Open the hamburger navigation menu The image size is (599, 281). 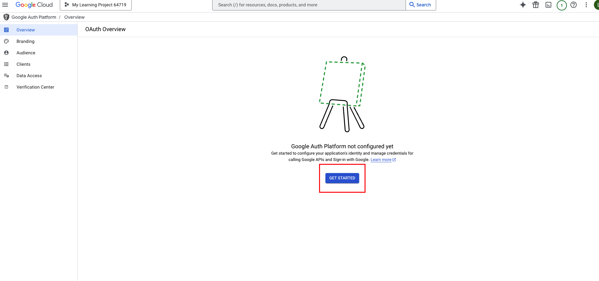click(x=5, y=5)
